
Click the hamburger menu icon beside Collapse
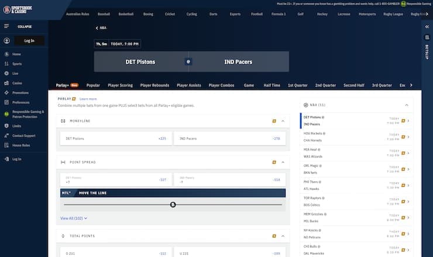coord(6,26)
